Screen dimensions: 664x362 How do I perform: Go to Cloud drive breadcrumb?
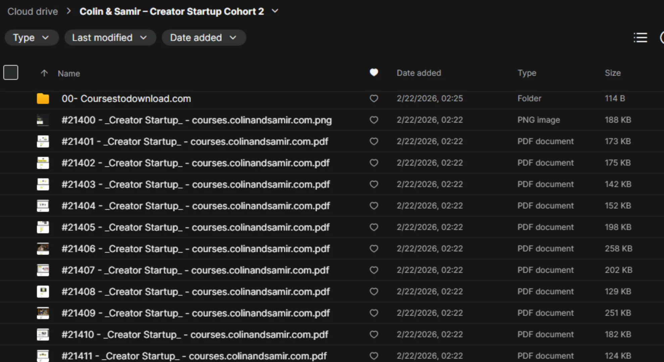pyautogui.click(x=33, y=11)
